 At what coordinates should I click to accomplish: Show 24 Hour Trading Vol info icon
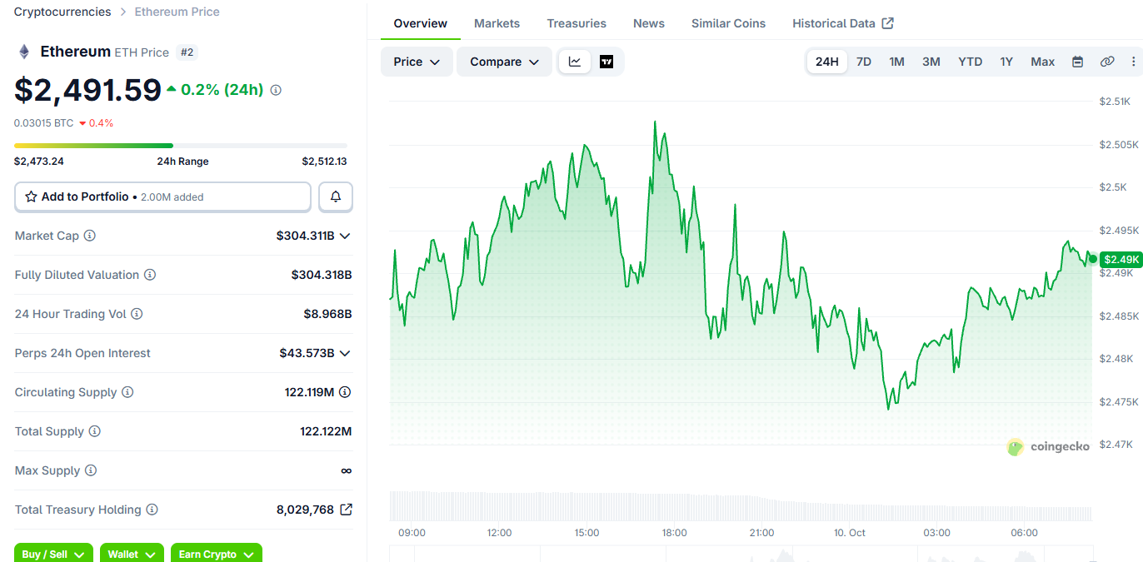(137, 314)
